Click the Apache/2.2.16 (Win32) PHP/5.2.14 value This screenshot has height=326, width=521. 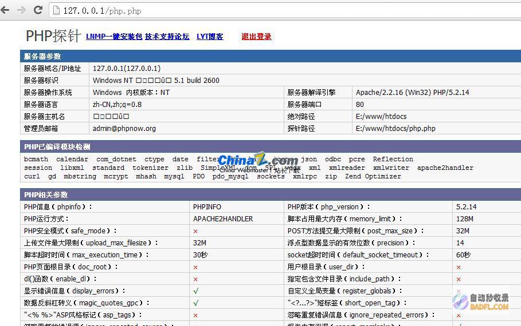[x=412, y=93]
